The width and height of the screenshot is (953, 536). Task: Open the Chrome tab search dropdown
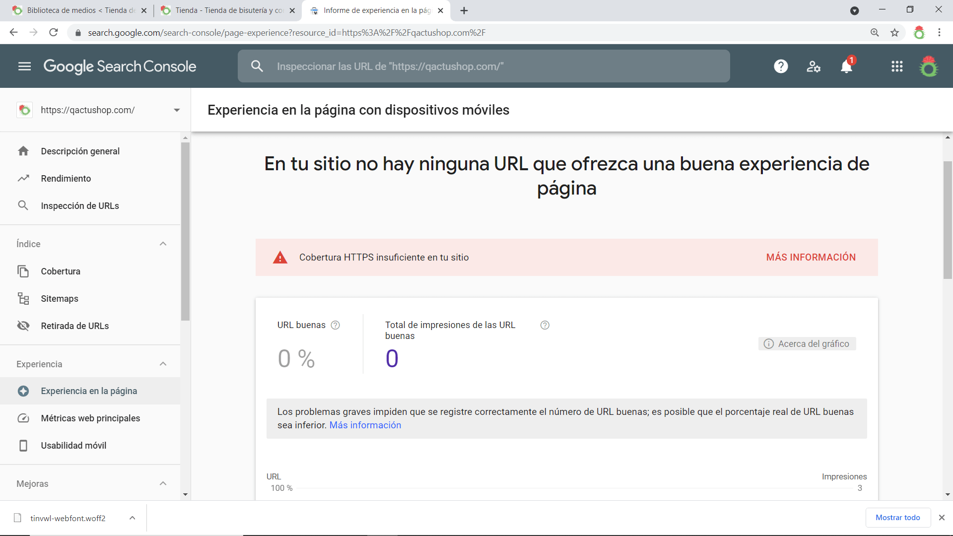coord(854,11)
